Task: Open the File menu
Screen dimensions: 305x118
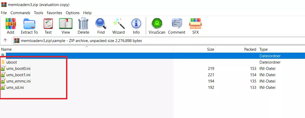Action: (x=4, y=13)
